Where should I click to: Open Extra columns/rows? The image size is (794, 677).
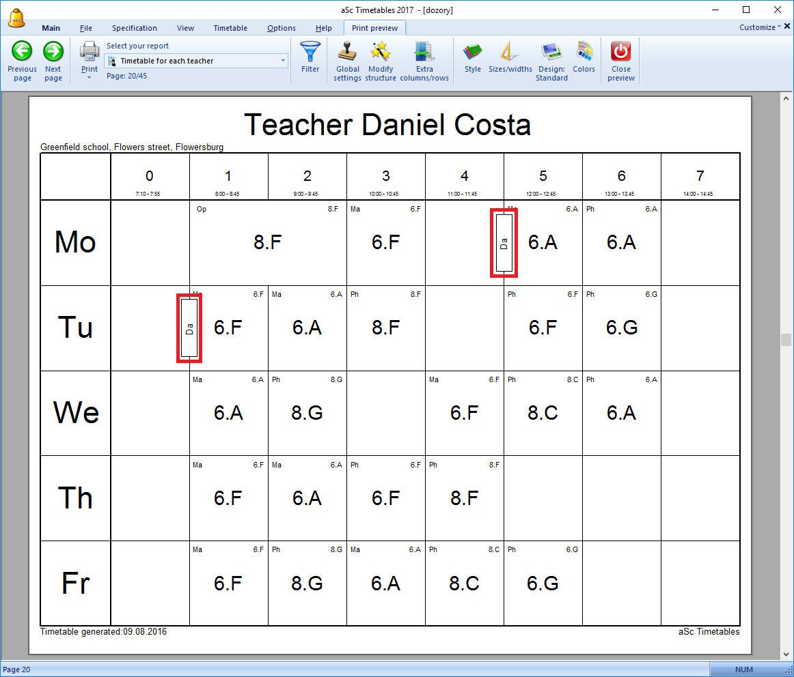coord(424,52)
